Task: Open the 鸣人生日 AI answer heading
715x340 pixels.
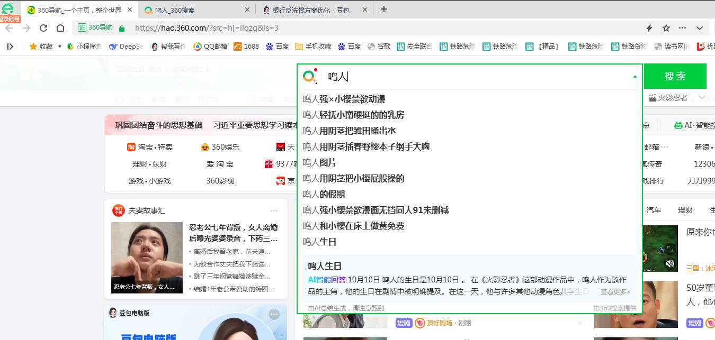Action: click(x=325, y=266)
